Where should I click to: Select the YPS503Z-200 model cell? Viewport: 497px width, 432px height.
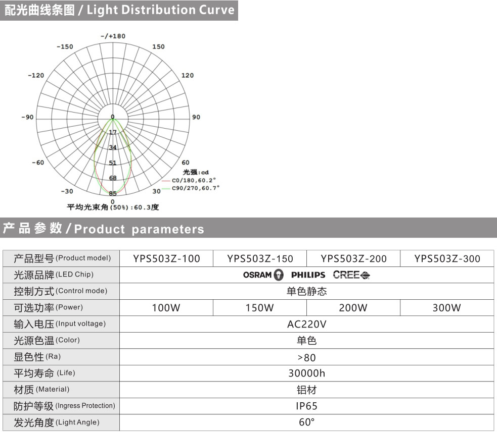[353, 259]
